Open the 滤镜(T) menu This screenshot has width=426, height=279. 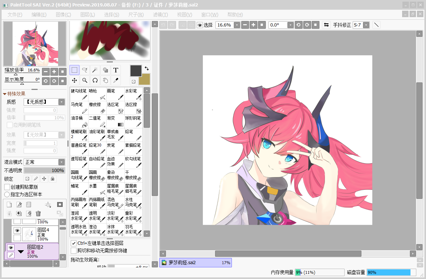coord(161,15)
